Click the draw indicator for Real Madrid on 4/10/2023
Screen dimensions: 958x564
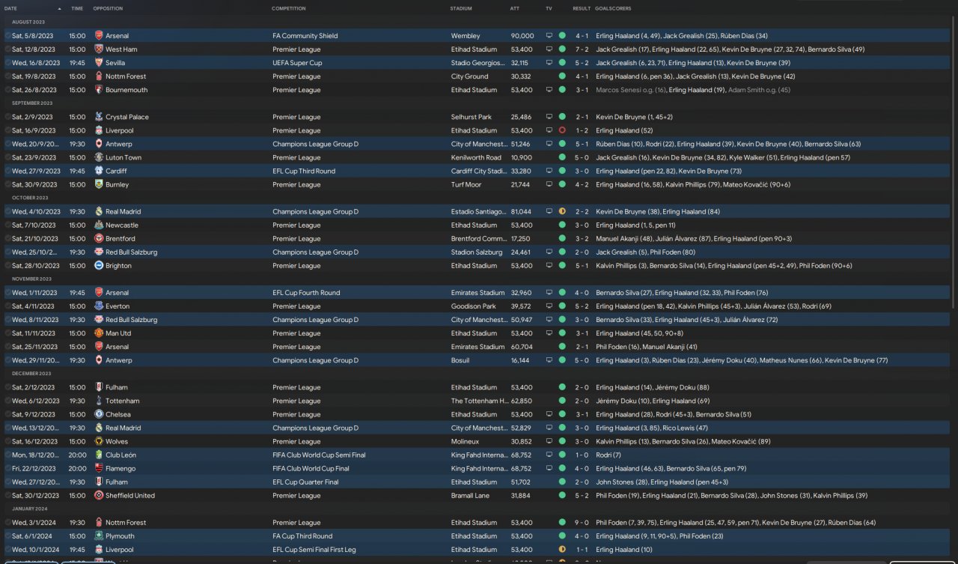tap(562, 212)
